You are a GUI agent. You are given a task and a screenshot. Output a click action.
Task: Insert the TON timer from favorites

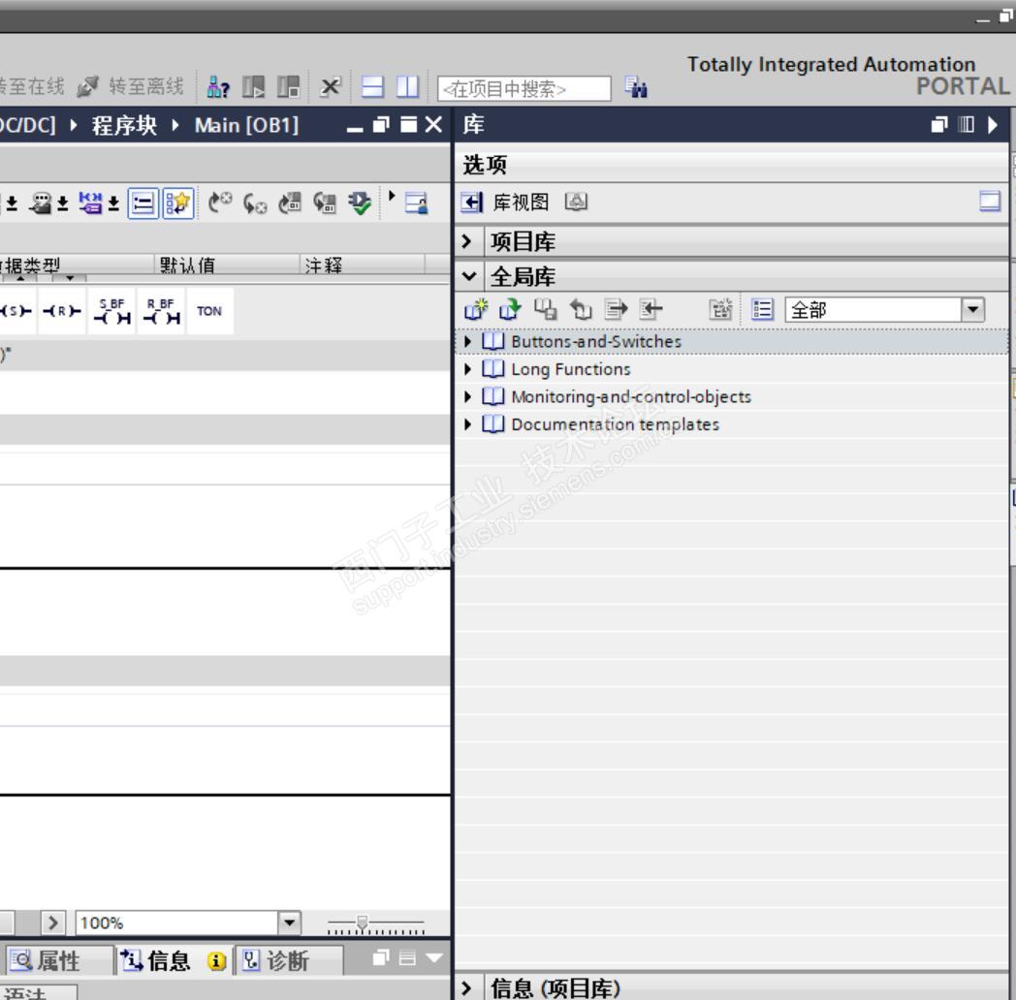(x=209, y=311)
